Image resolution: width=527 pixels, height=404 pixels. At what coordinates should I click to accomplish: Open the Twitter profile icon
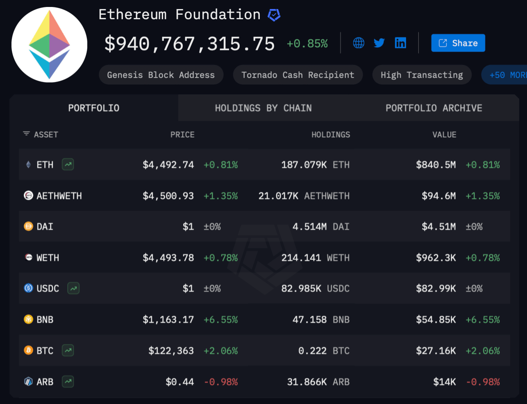tap(379, 43)
